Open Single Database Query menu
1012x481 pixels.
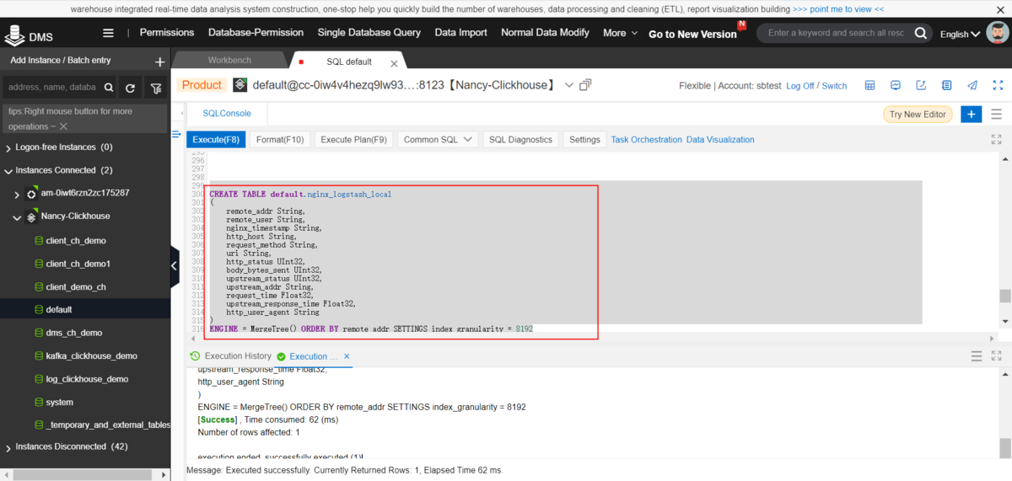(369, 33)
